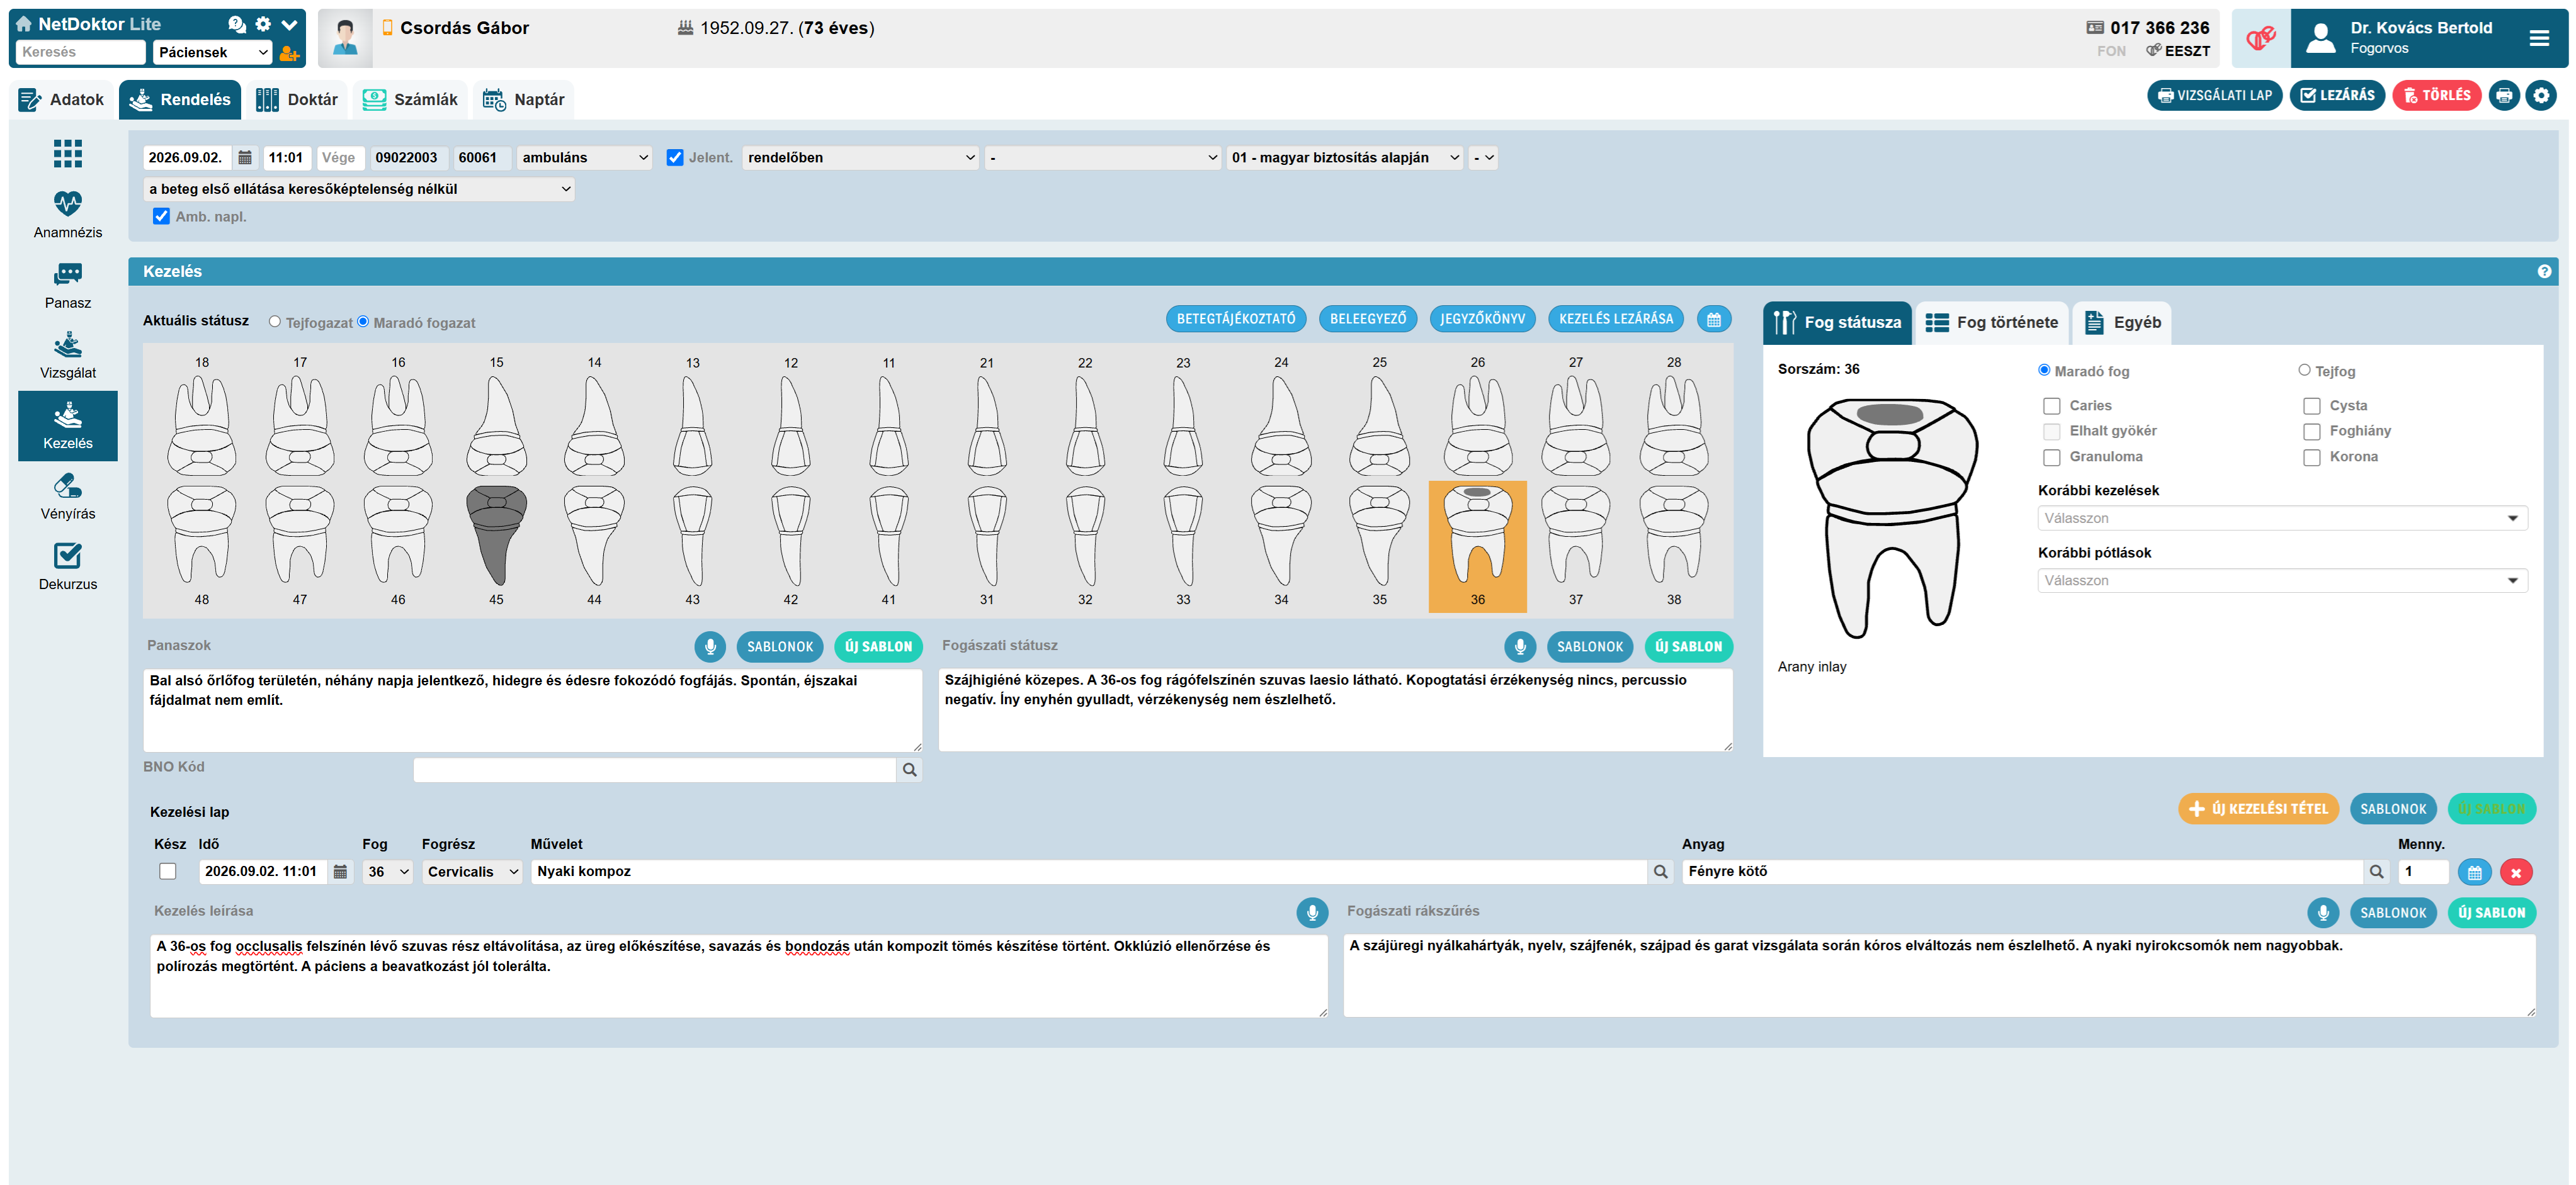
Task: Click the microphone icon next to Panaszok
Action: pos(710,646)
